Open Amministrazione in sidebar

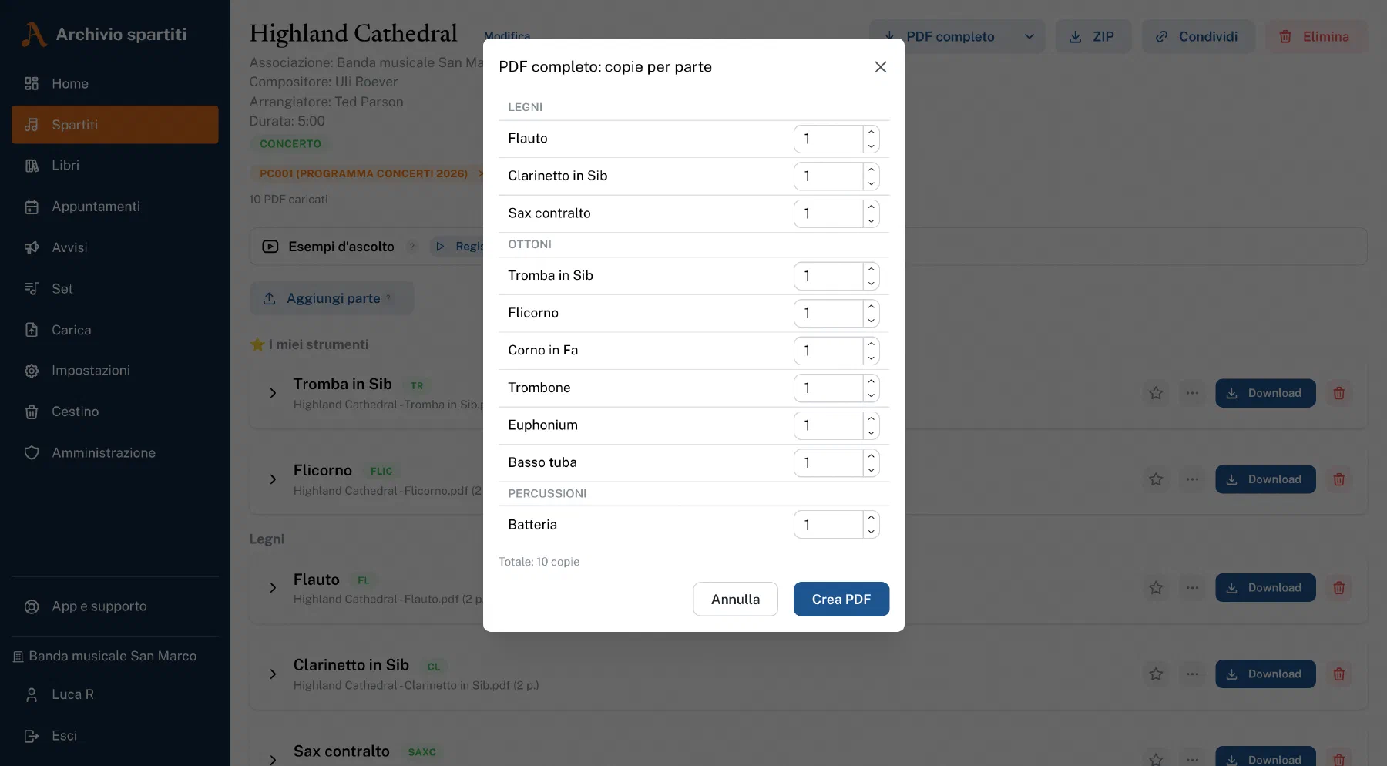[115, 453]
